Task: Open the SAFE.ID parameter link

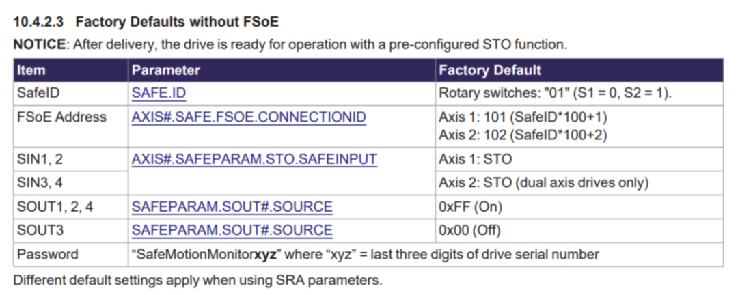Action: pyautogui.click(x=159, y=93)
